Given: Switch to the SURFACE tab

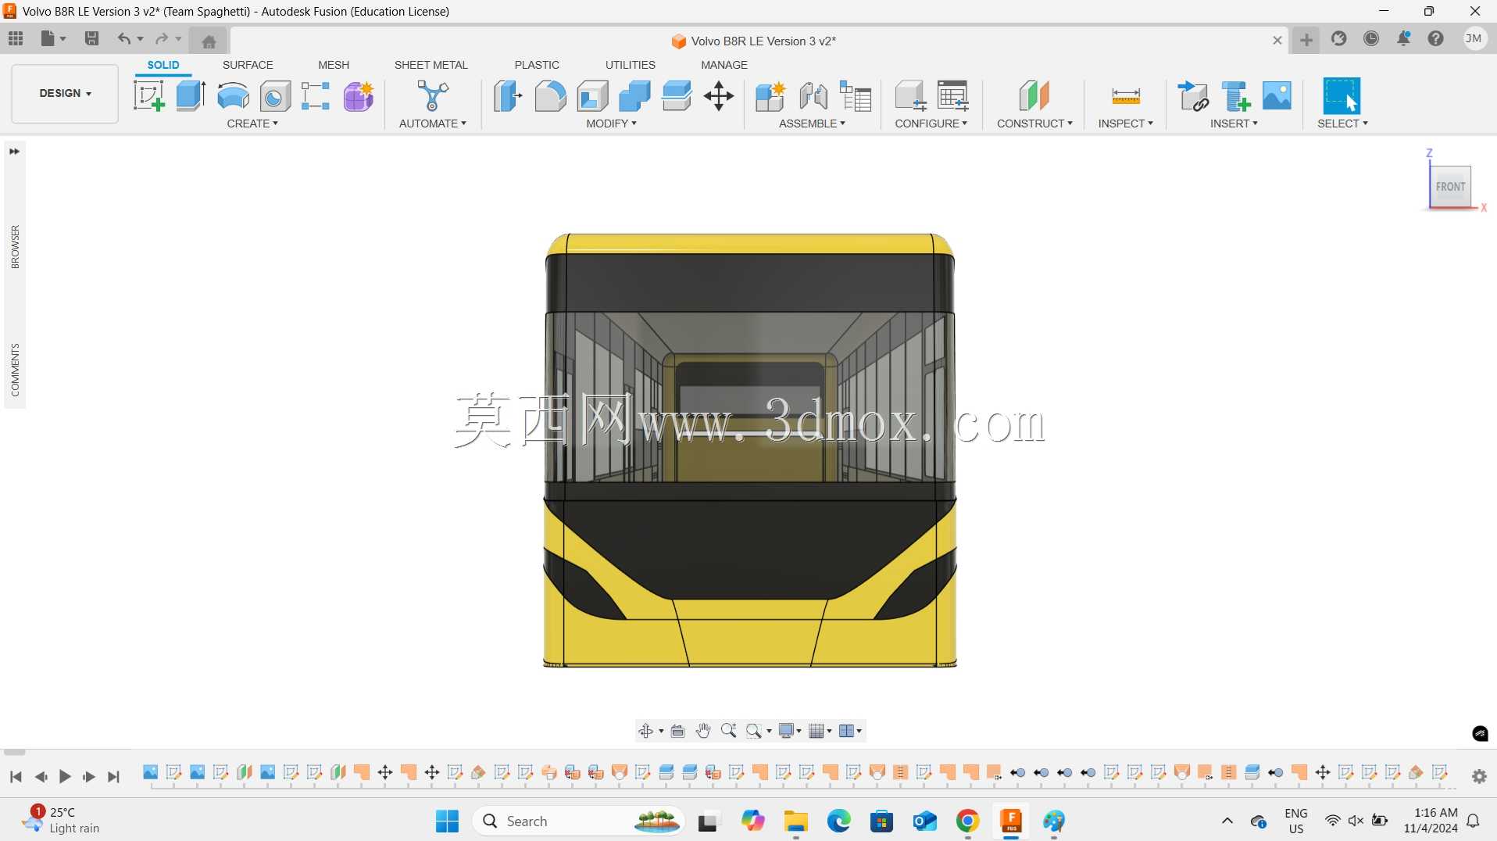Looking at the screenshot, I should click(248, 65).
